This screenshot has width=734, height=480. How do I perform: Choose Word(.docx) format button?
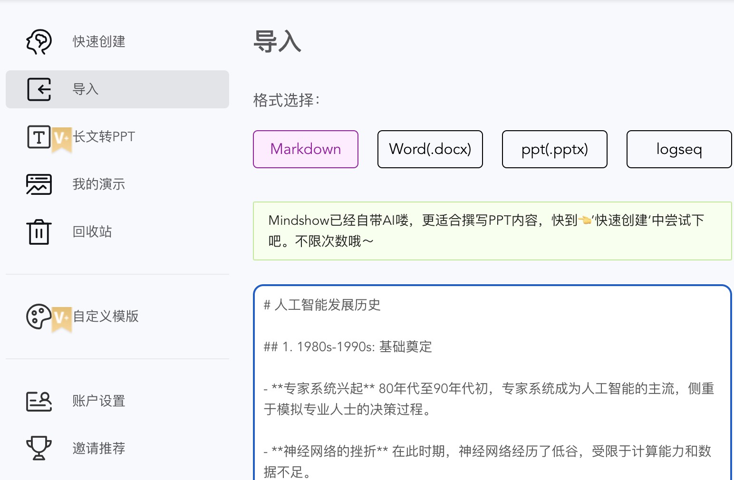click(x=430, y=149)
